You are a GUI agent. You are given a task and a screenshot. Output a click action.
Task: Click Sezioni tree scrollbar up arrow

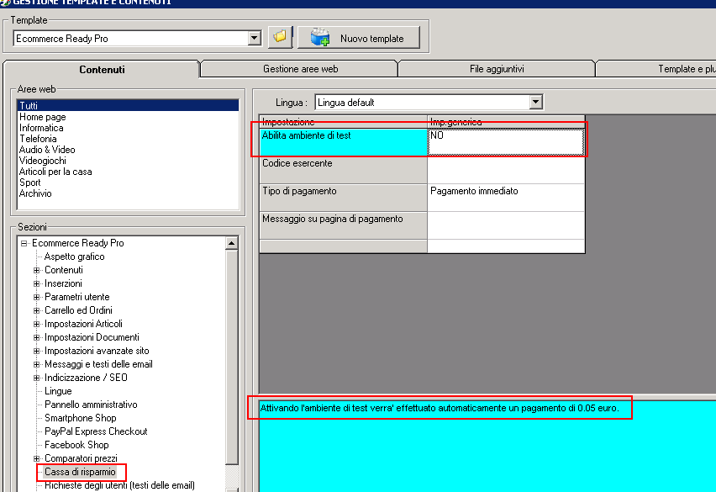click(231, 243)
